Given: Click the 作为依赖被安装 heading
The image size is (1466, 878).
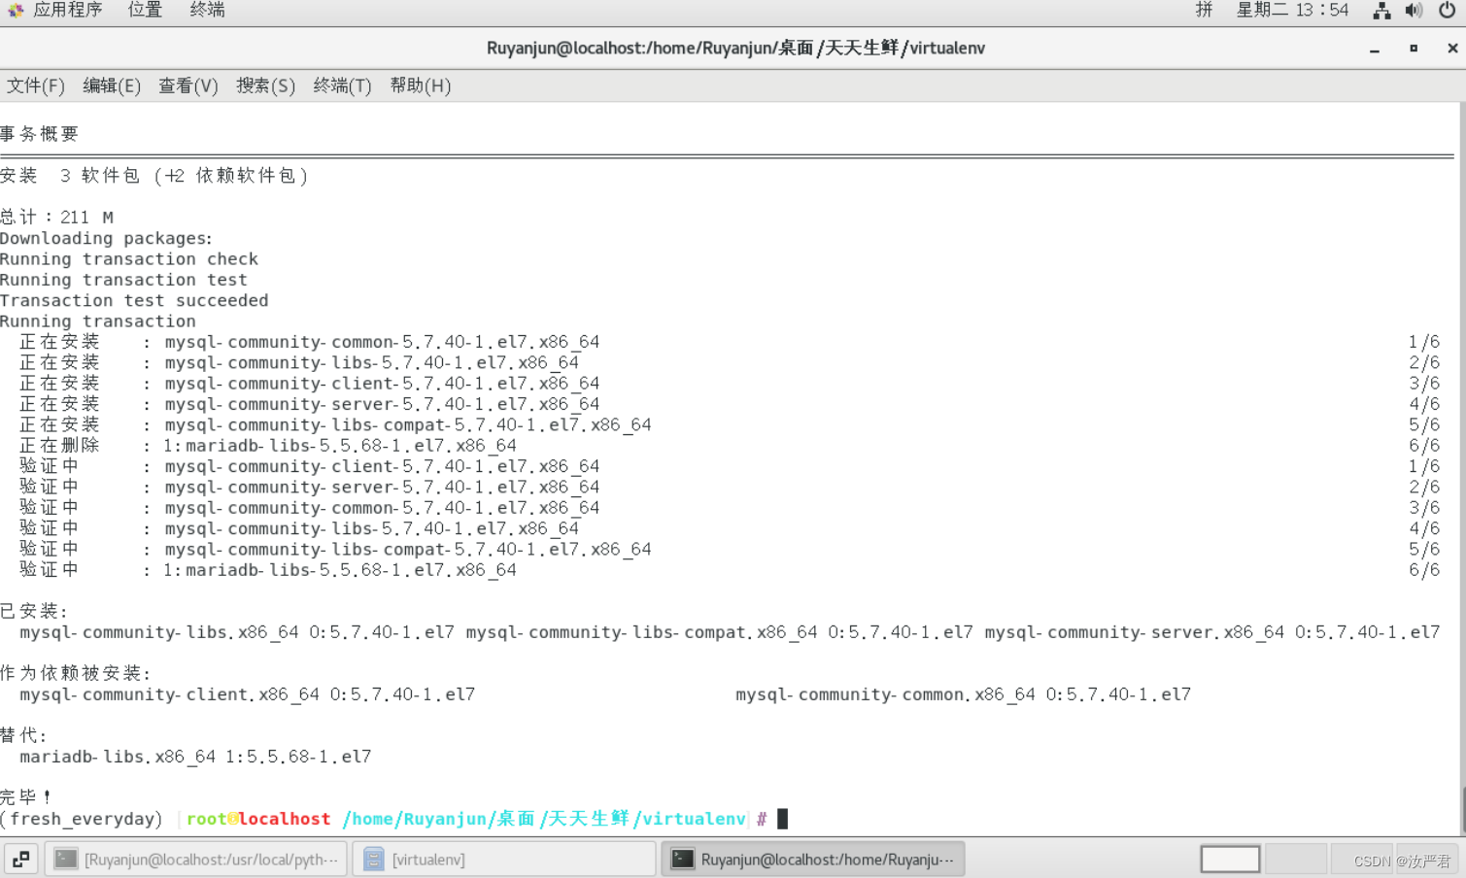Looking at the screenshot, I should coord(76,673).
